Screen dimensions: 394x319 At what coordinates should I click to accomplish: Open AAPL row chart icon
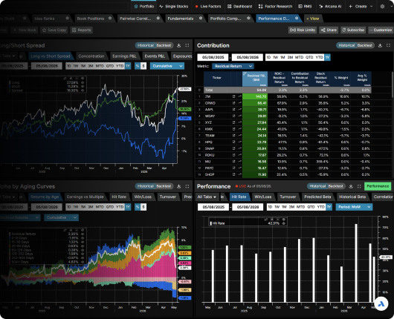(x=239, y=110)
